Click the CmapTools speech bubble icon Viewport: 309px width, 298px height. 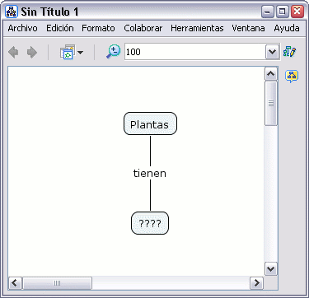[x=292, y=76]
